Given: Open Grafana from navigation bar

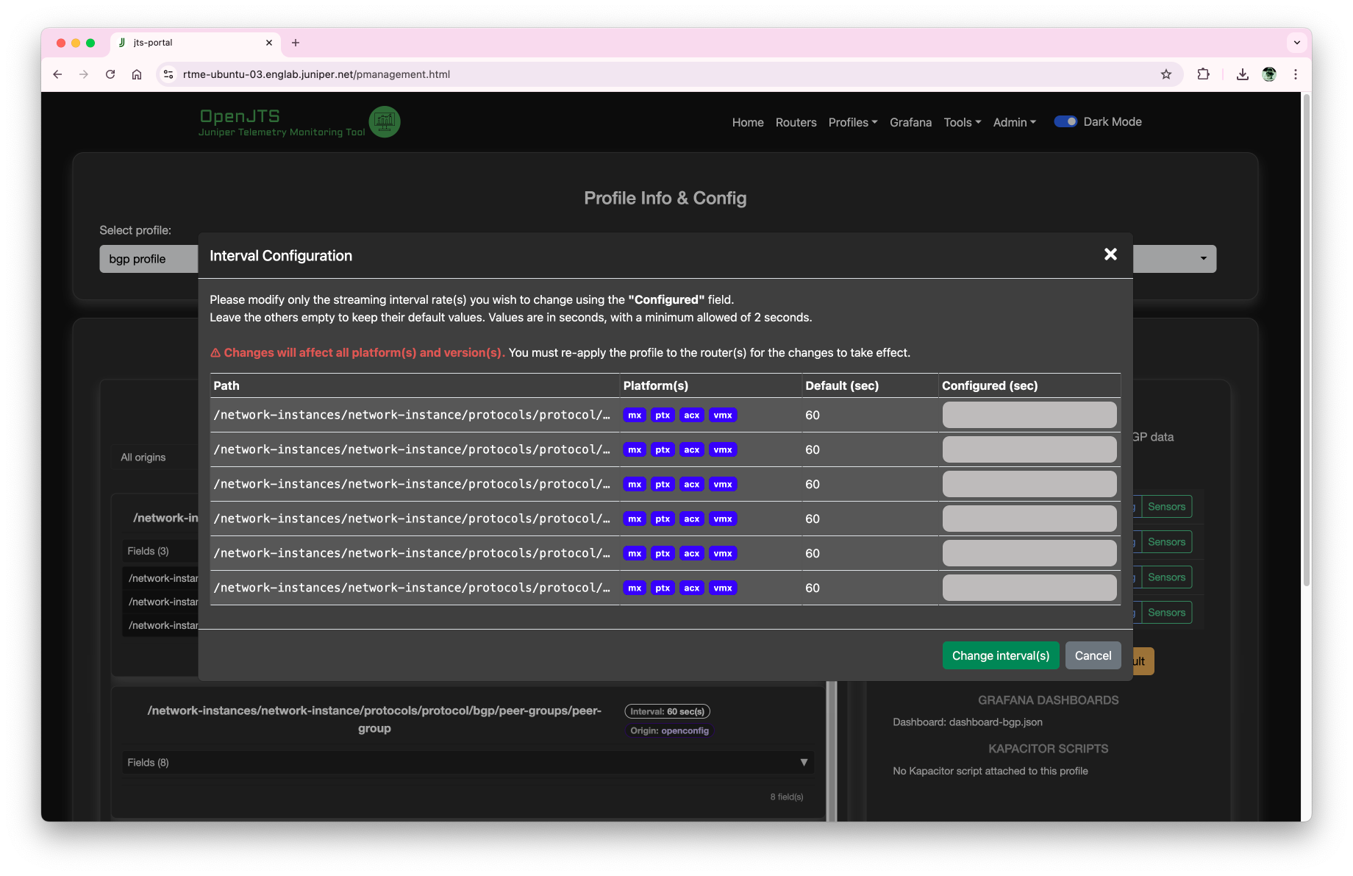Looking at the screenshot, I should [x=910, y=123].
